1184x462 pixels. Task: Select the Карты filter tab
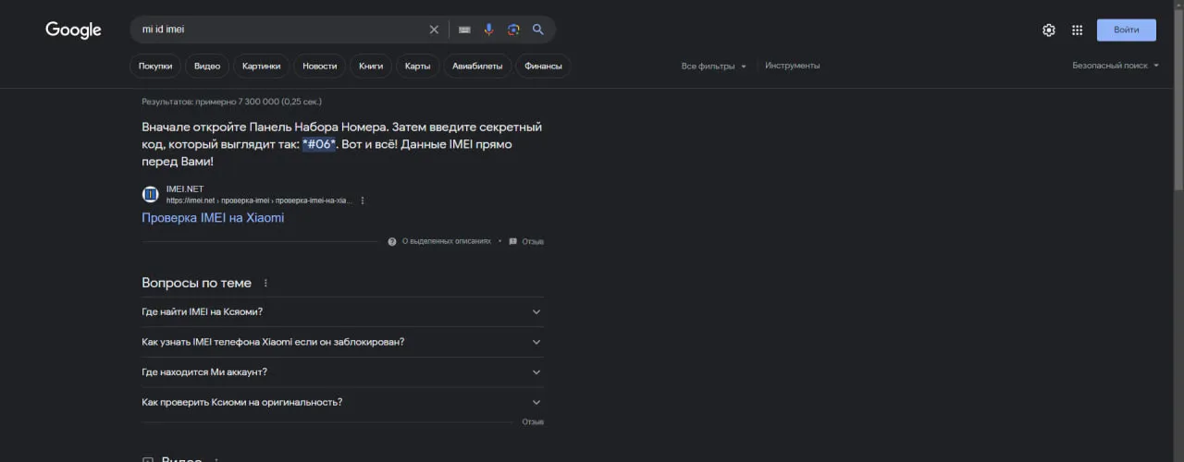tap(417, 66)
